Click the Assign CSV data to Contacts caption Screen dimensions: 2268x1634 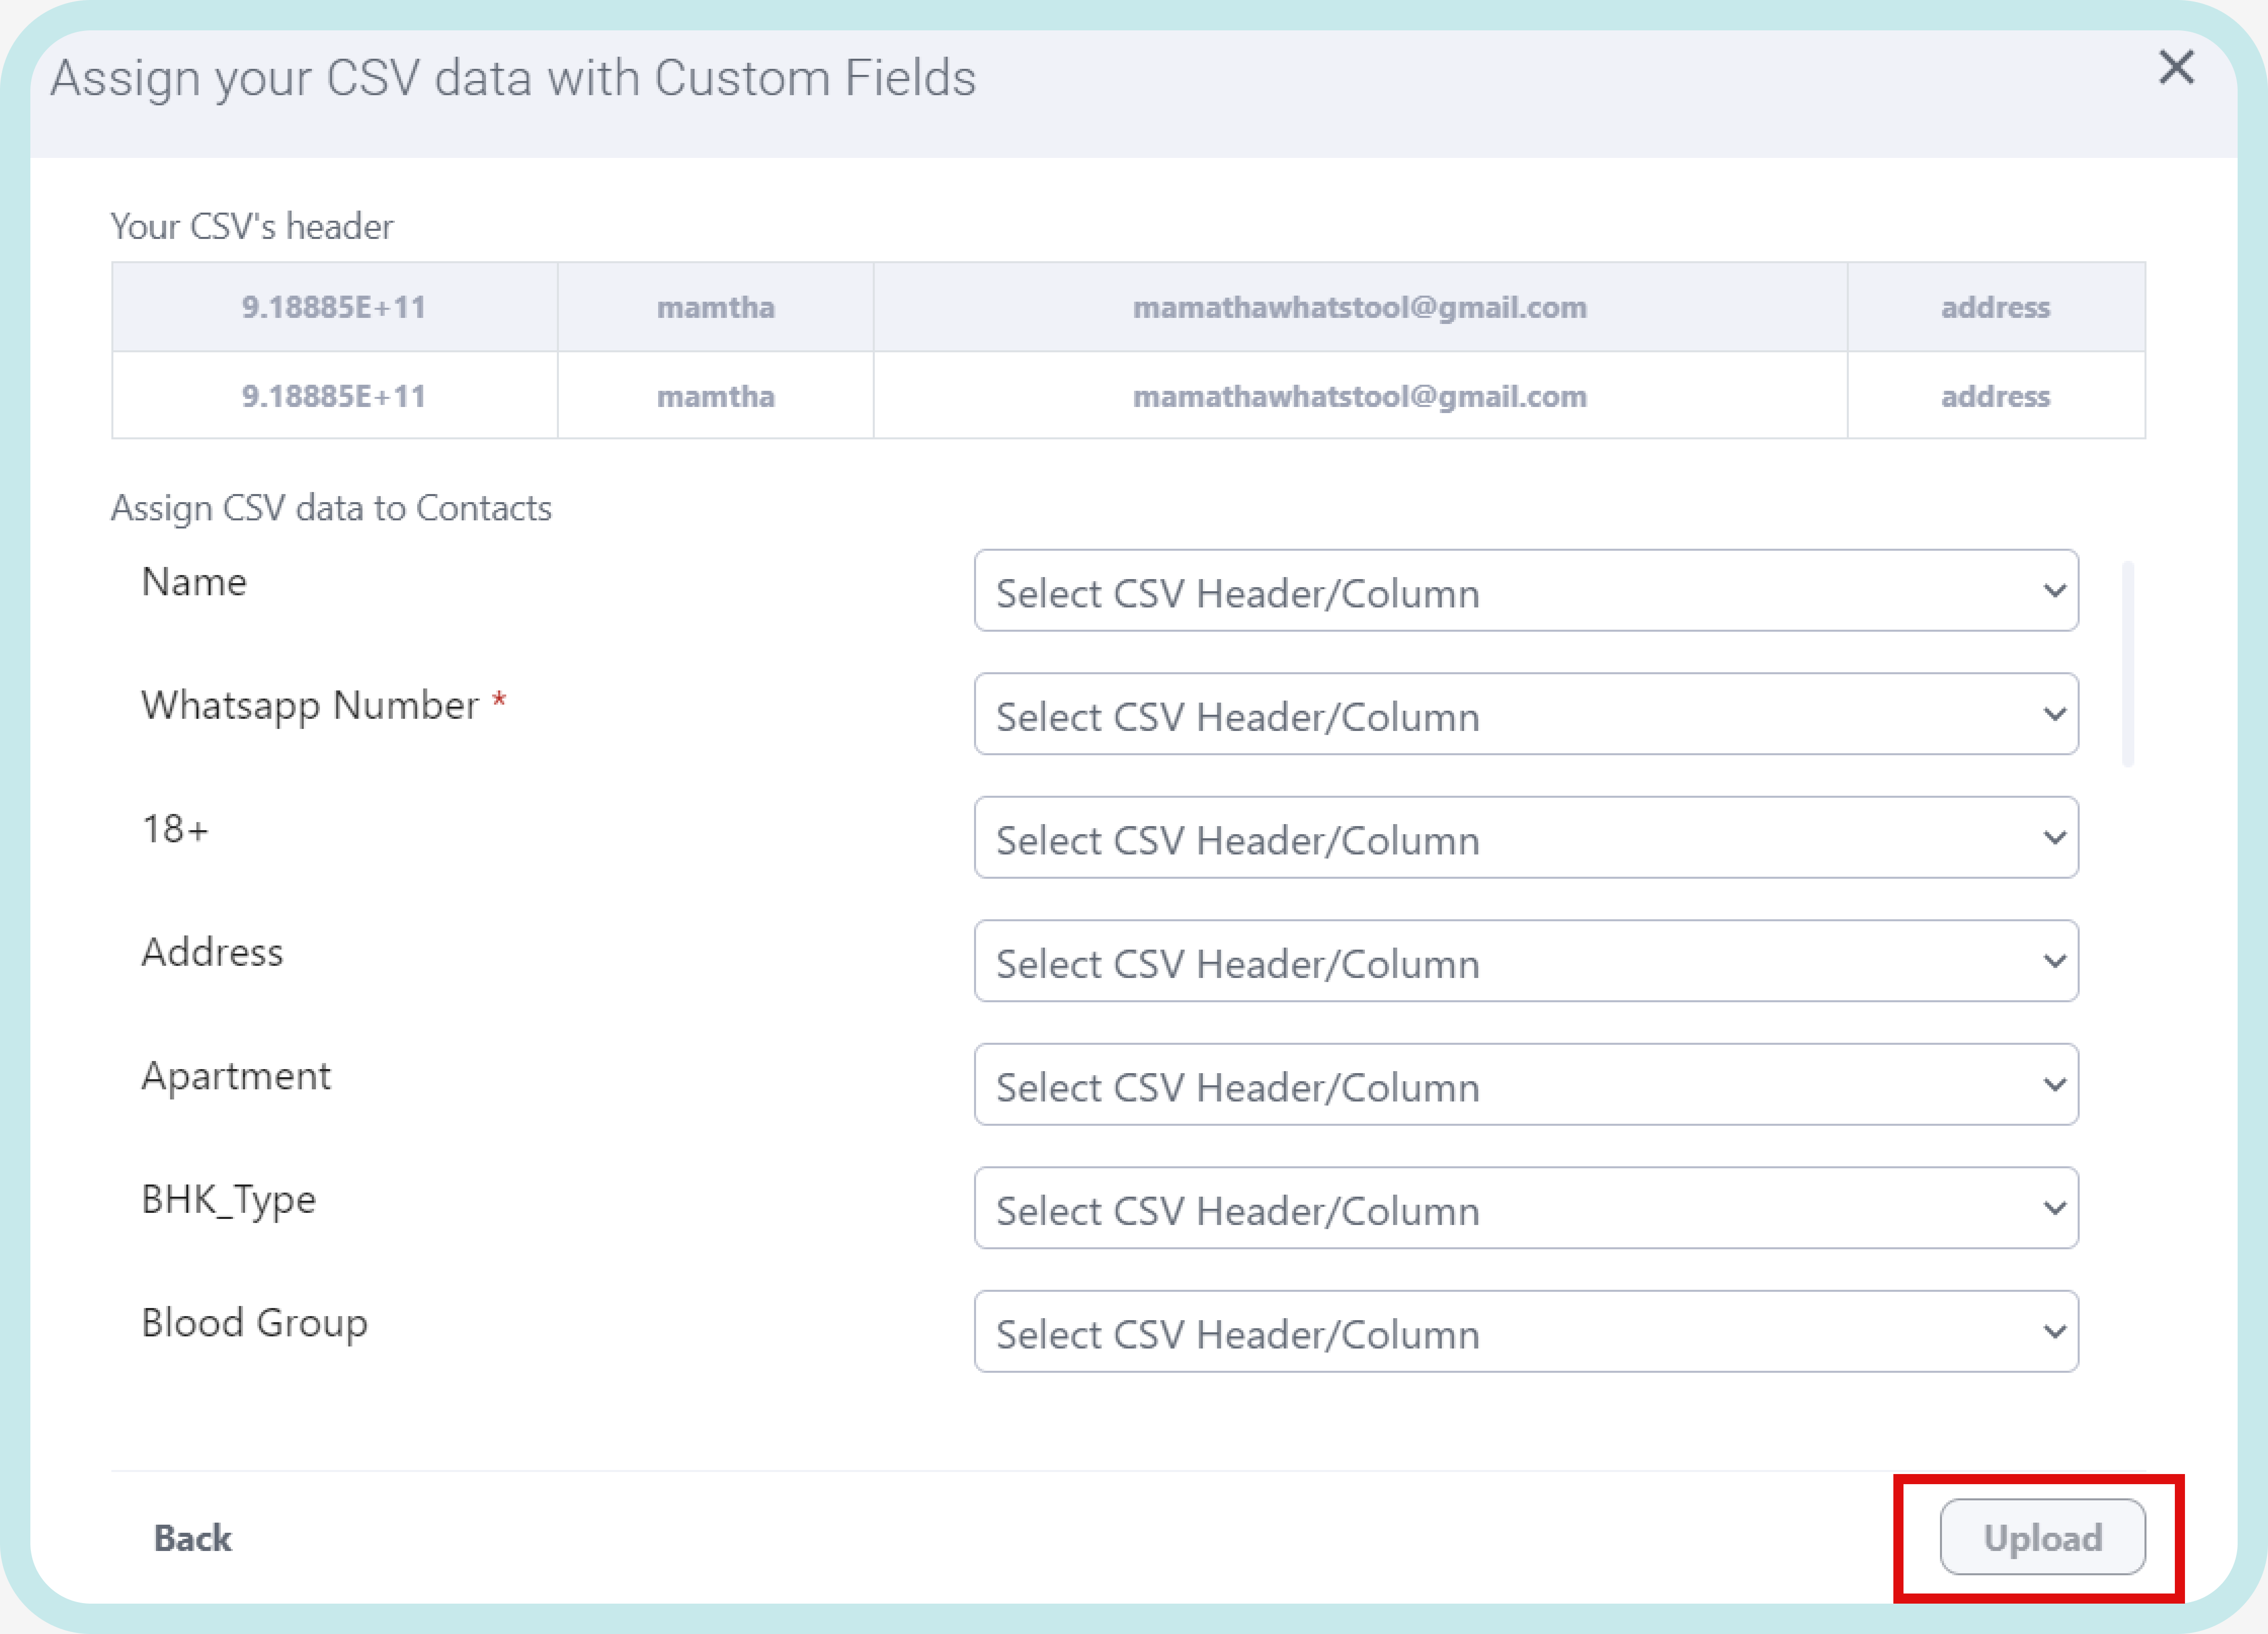pos(331,508)
